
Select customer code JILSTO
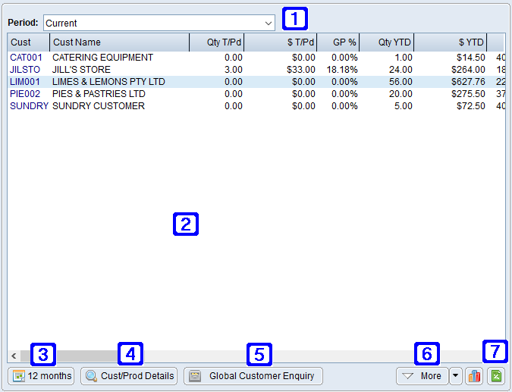click(25, 70)
